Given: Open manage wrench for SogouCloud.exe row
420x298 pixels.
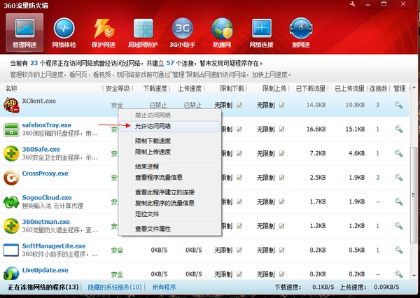Looking at the screenshot, I should click(399, 201).
